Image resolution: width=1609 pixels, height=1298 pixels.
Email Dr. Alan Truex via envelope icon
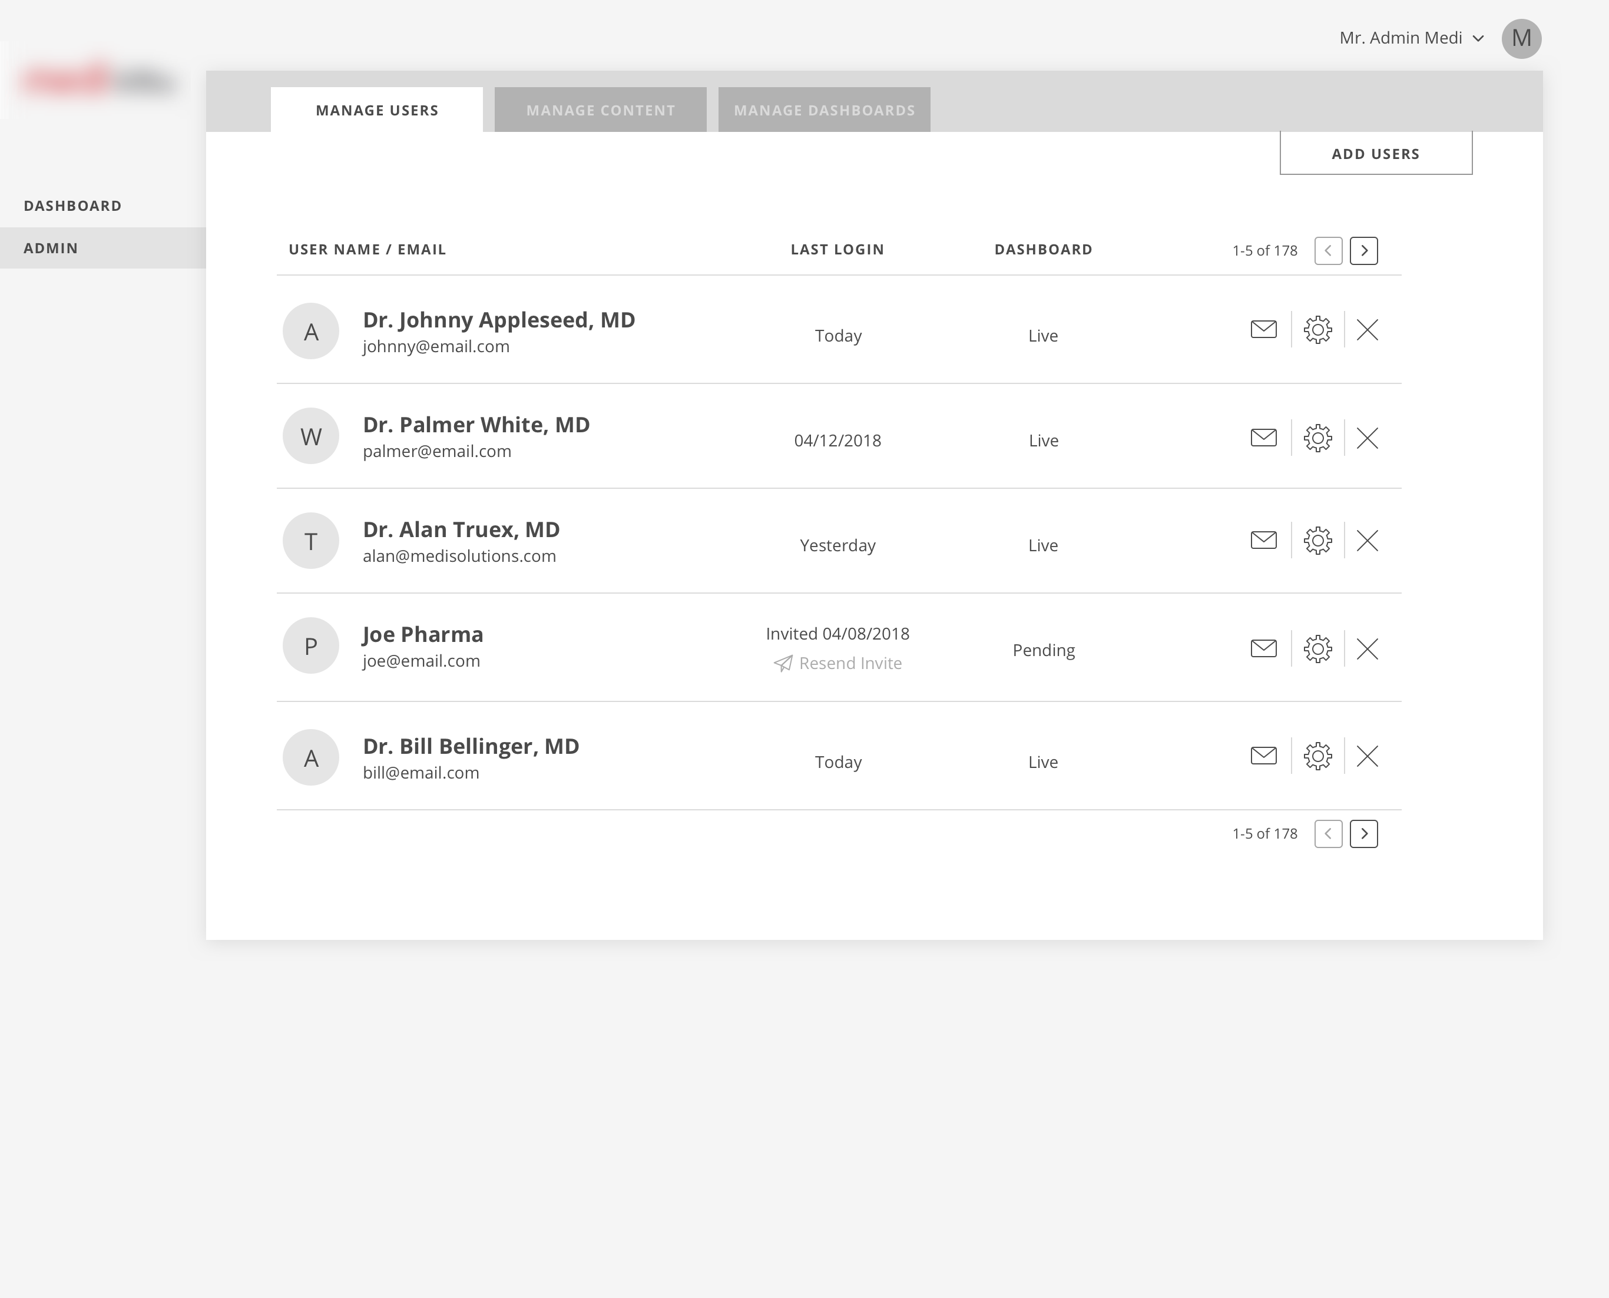(x=1263, y=540)
